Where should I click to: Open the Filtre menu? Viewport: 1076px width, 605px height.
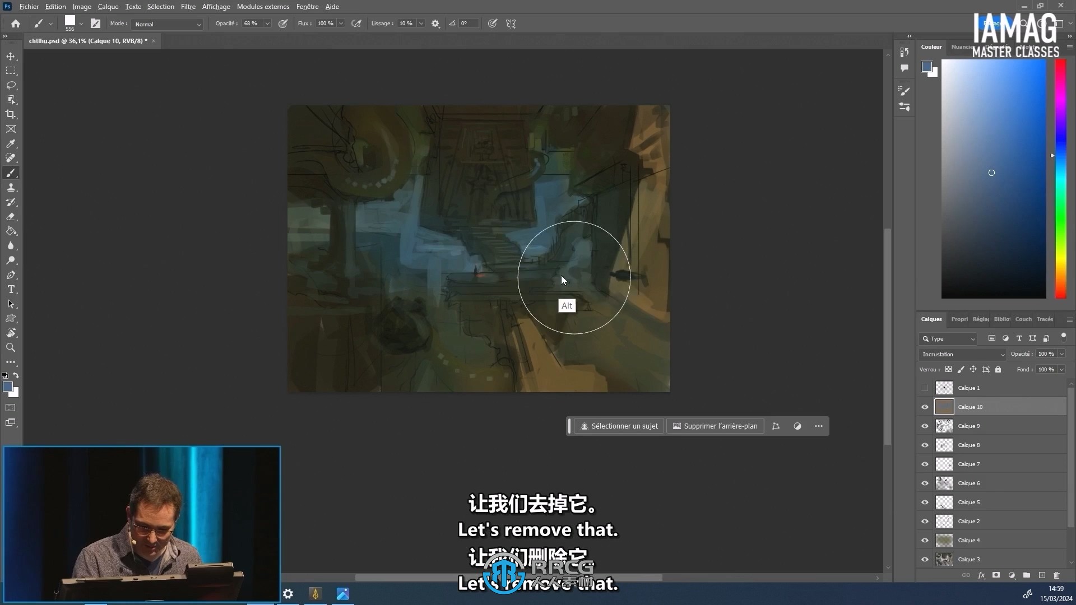[x=188, y=7]
